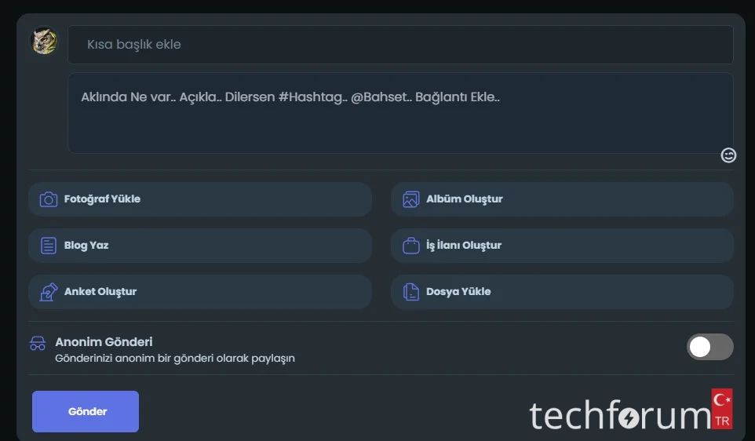Enable the Anonim Gönderi toggle switch
The height and width of the screenshot is (441, 755).
tap(709, 347)
